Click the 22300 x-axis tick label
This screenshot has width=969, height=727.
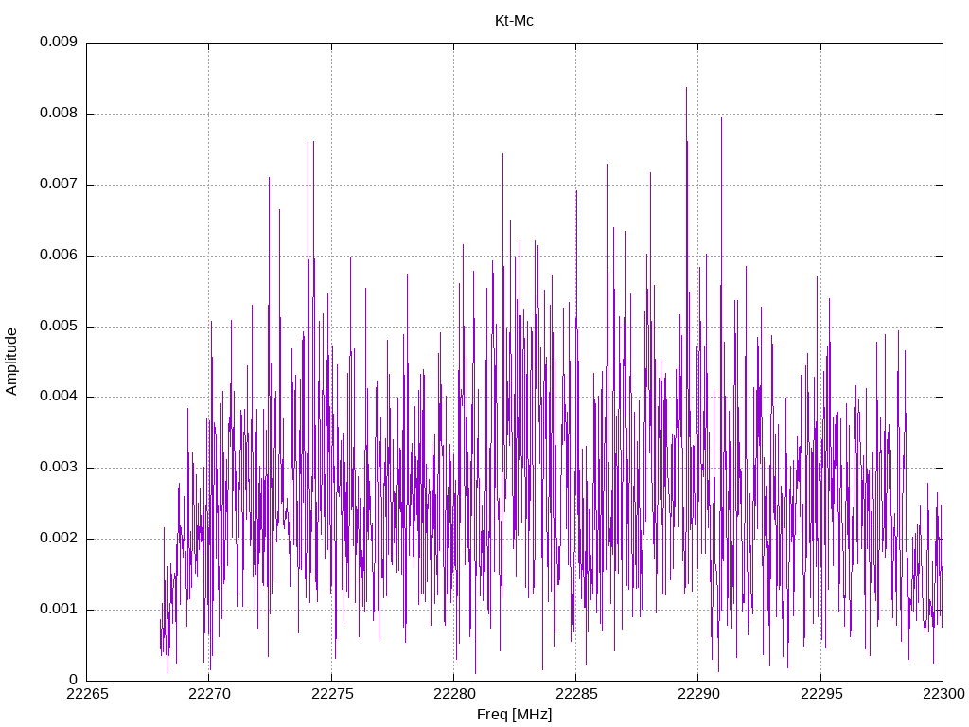coord(943,694)
